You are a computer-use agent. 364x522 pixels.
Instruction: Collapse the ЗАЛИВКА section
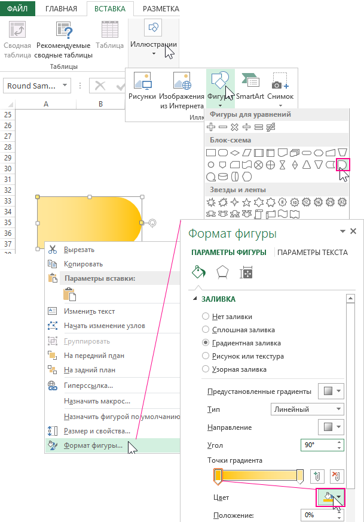[195, 299]
